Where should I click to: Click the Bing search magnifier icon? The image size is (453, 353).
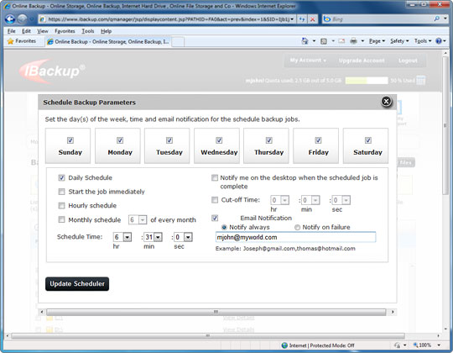coord(436,19)
